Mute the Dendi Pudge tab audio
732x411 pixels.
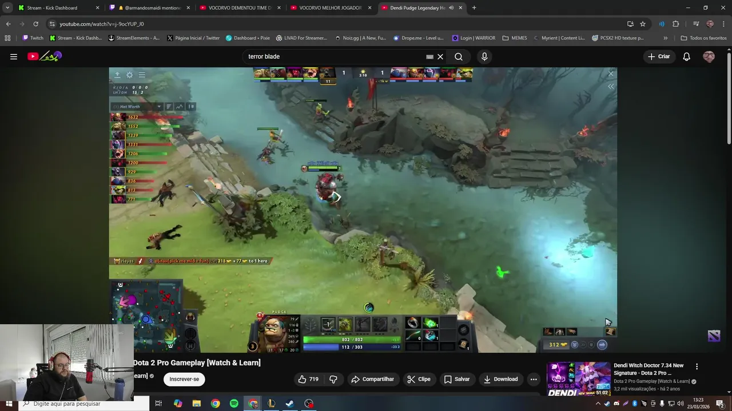click(x=452, y=8)
